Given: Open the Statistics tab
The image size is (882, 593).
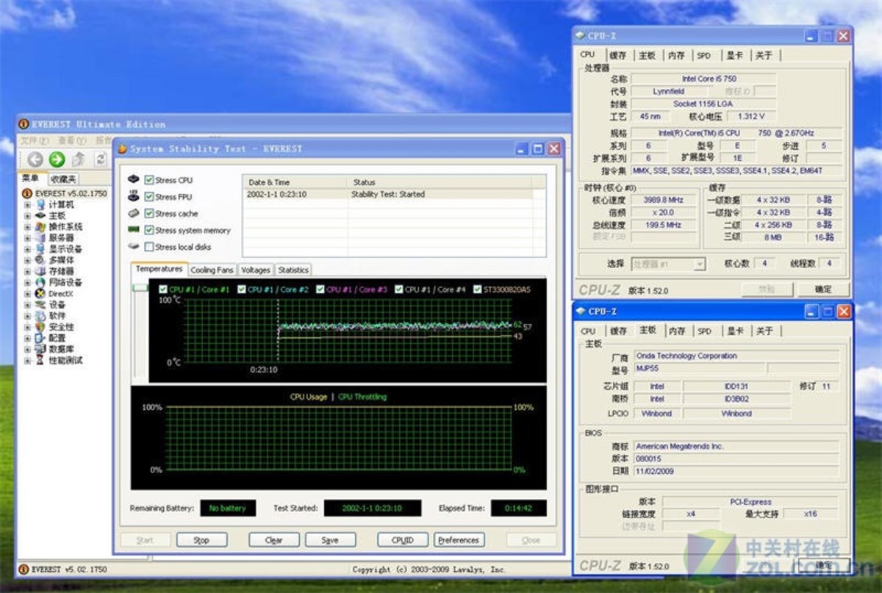Looking at the screenshot, I should point(293,270).
